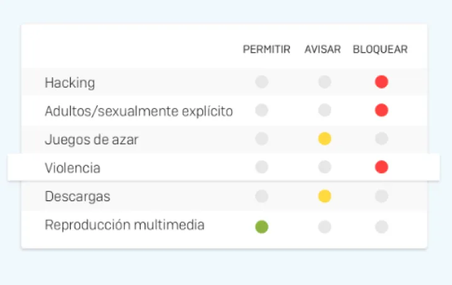Click green Permitir dot for Reproducción multimedia
The height and width of the screenshot is (285, 452).
(262, 227)
